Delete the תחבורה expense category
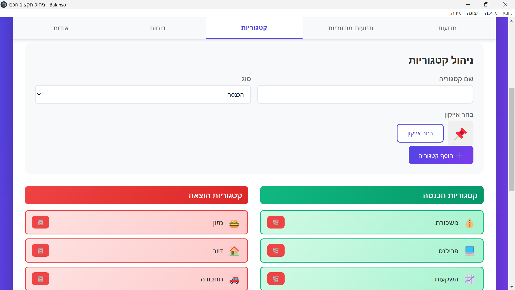Screen dimensions: 515x290 (x=41, y=279)
